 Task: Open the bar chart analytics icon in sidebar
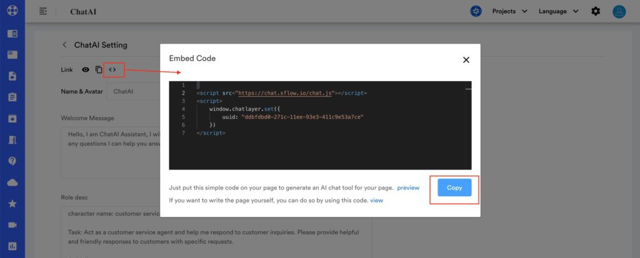12,246
